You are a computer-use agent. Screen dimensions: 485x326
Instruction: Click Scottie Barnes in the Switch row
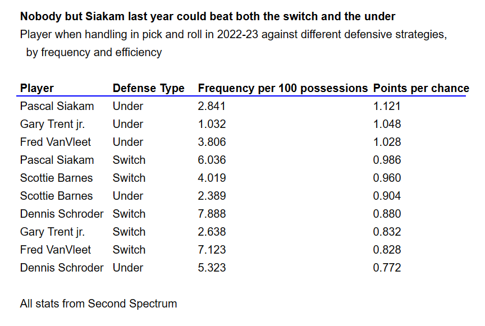(56, 178)
